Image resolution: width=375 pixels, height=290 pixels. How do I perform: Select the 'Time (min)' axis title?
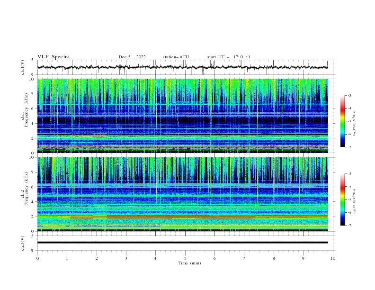pos(189,263)
